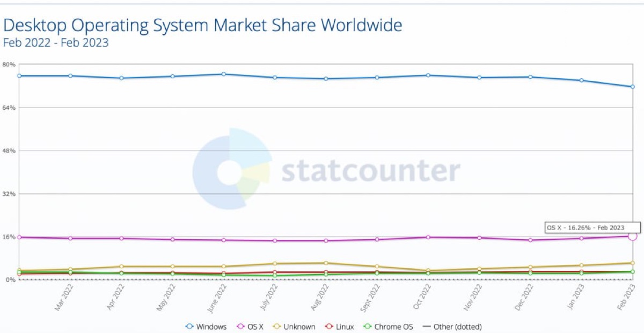Hide the Unknown series via legend
Viewport: 644px width, 333px height.
click(x=295, y=327)
